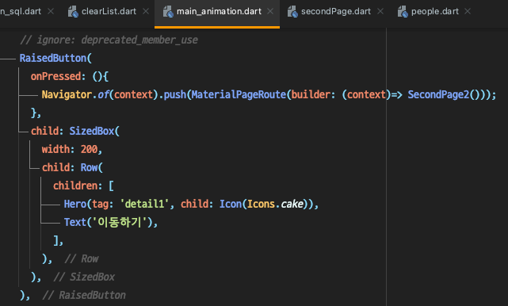Click the // Row closing label comment
508x306 pixels.
pos(82,259)
